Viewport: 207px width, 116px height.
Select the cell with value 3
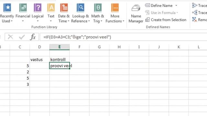click(x=20, y=84)
